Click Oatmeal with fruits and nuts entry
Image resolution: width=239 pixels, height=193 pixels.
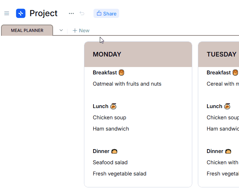click(127, 84)
